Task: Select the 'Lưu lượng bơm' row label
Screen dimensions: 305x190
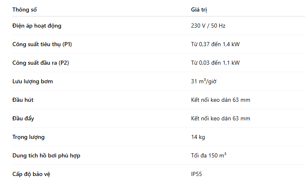Action: coord(33,82)
